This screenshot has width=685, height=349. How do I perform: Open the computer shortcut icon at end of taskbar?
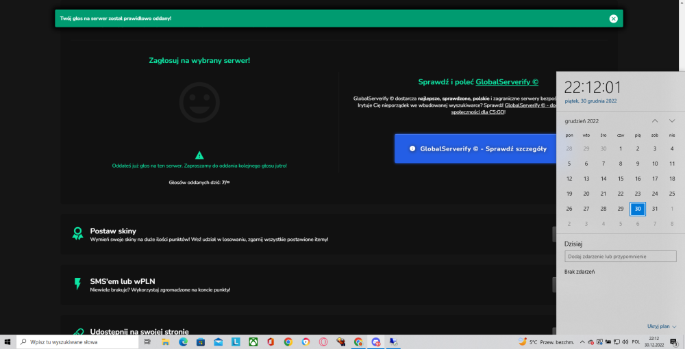tap(393, 342)
